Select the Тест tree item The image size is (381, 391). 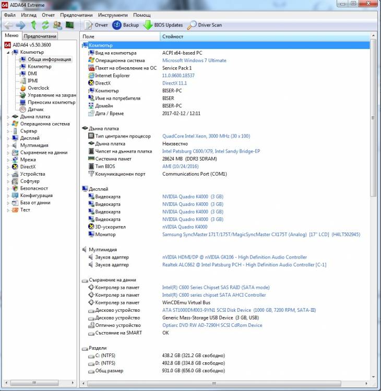[21, 210]
